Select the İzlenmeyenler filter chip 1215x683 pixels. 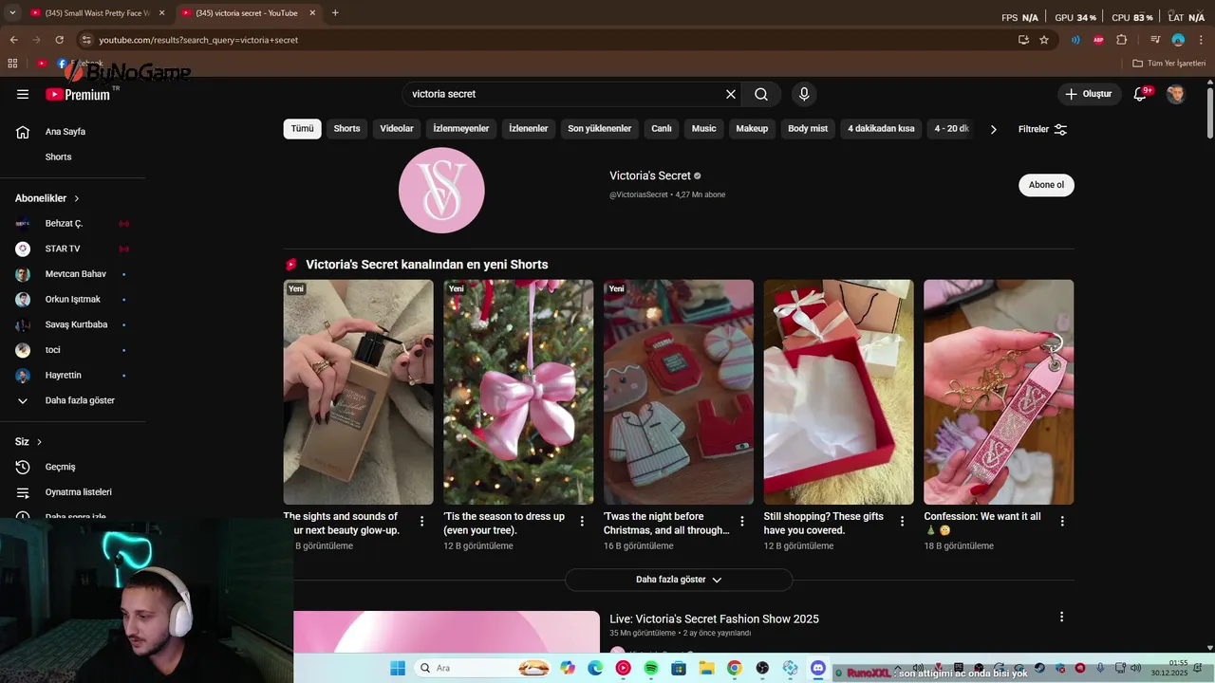pos(461,129)
